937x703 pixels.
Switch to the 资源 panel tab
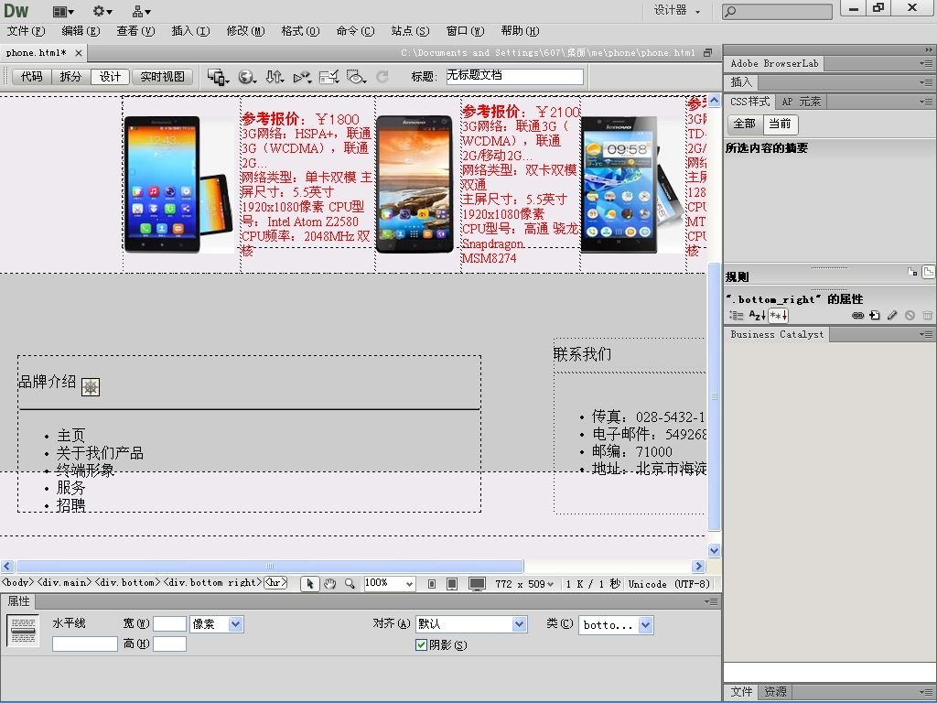coord(775,692)
